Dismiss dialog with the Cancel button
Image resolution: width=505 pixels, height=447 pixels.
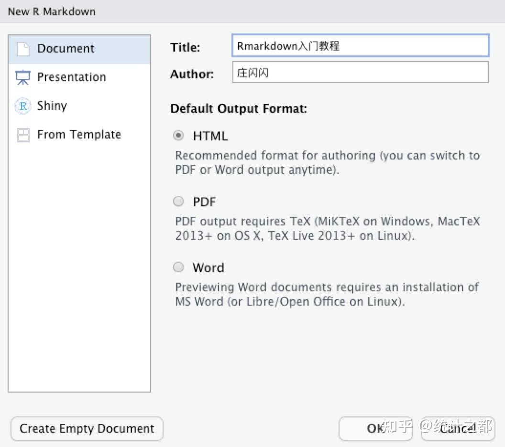click(x=457, y=428)
